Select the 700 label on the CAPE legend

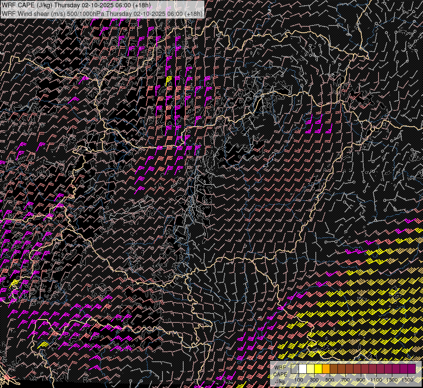[x=345, y=380]
